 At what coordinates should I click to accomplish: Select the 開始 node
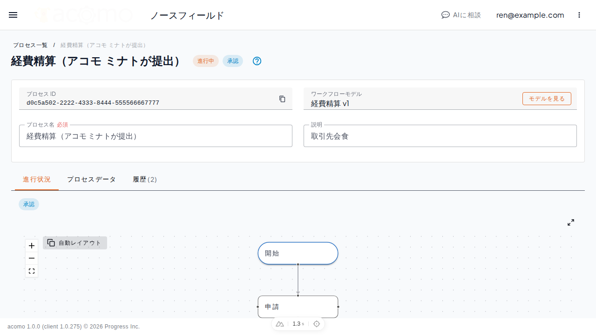click(x=298, y=253)
